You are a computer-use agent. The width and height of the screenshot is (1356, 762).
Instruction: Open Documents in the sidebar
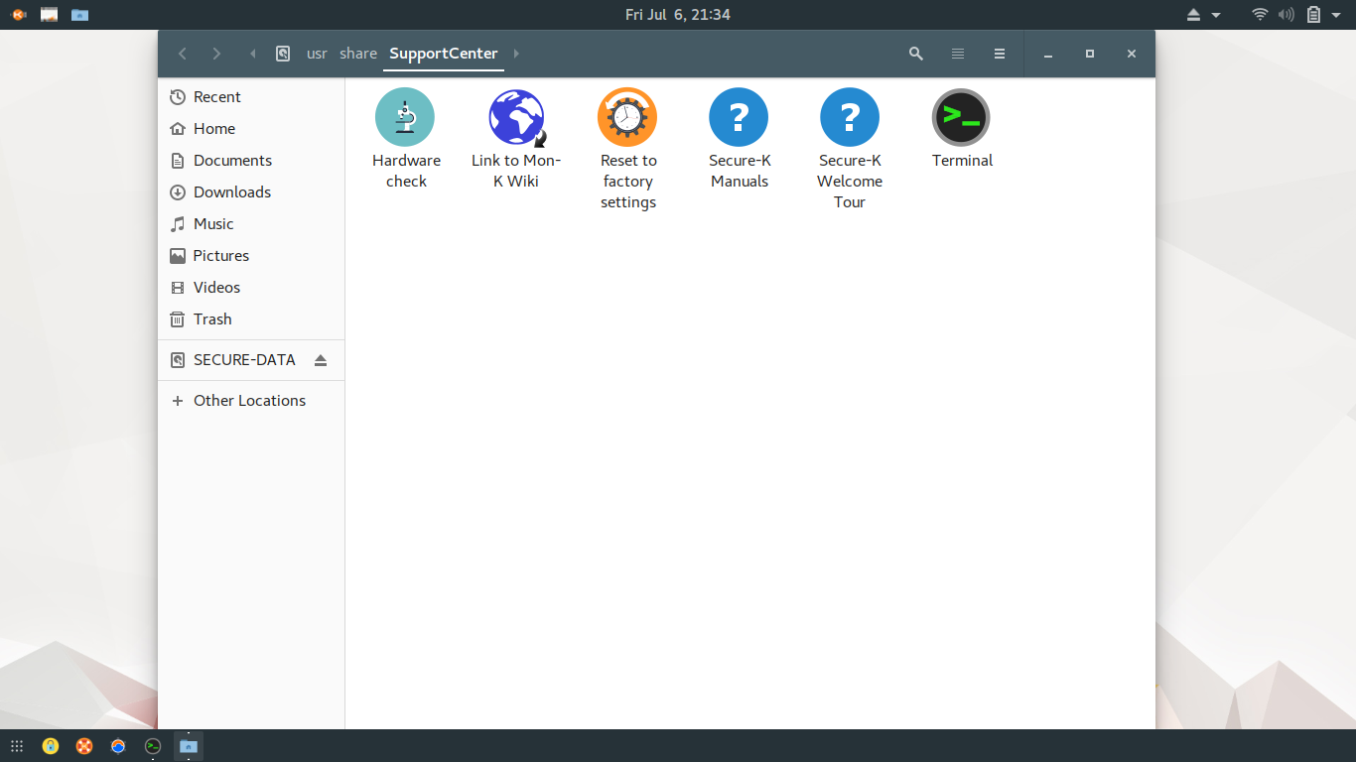pos(251,161)
